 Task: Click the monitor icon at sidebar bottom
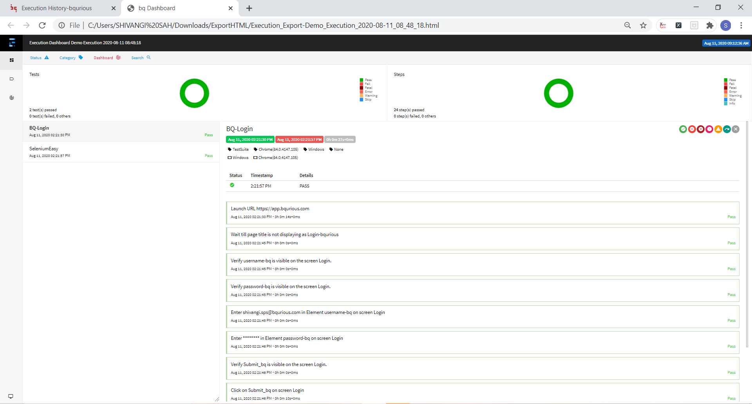(x=11, y=396)
